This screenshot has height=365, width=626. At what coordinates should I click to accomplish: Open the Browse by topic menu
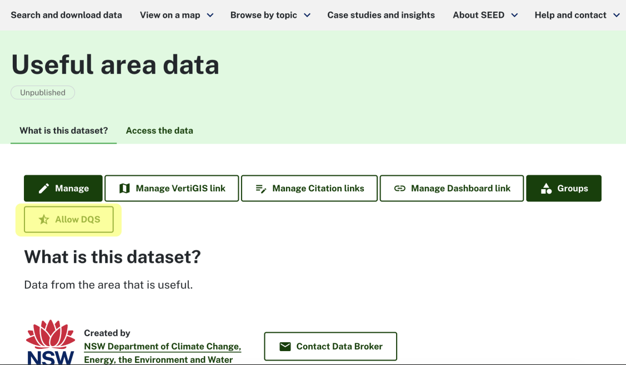(x=263, y=15)
